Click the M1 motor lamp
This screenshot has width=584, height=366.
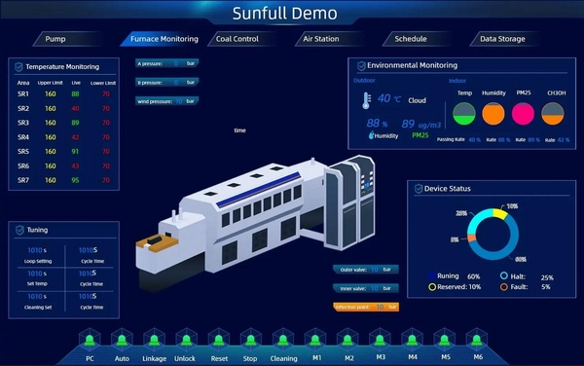[x=315, y=340]
